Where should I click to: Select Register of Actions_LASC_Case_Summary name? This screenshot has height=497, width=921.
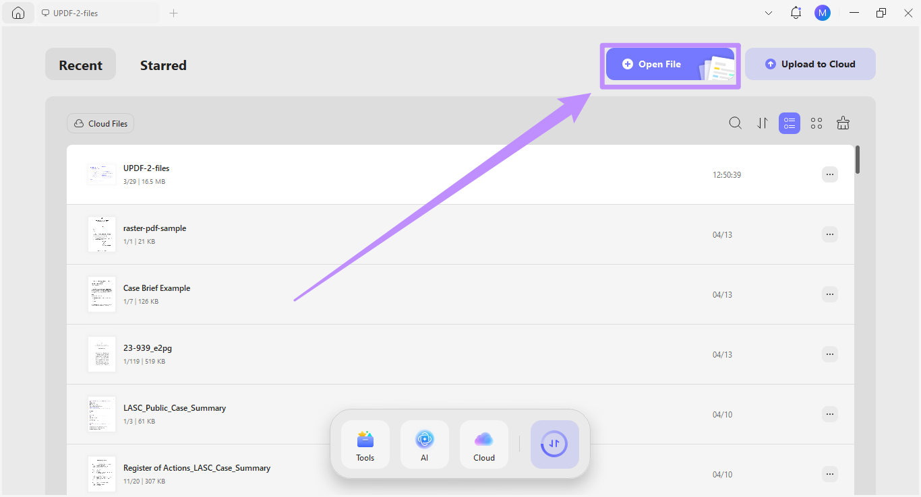coord(197,468)
